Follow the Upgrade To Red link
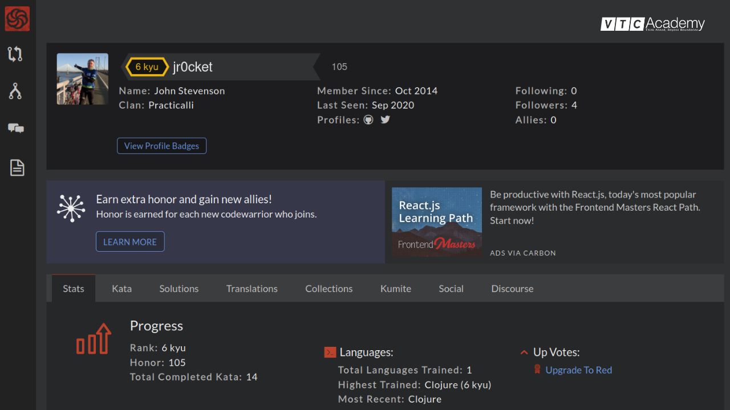Viewport: 730px width, 410px height. tap(578, 370)
